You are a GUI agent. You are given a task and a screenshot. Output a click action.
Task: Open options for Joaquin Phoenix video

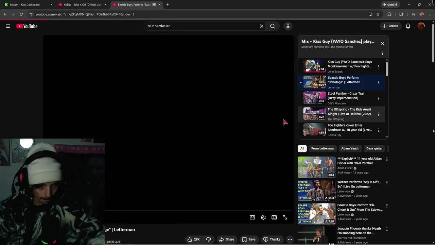pos(387,229)
